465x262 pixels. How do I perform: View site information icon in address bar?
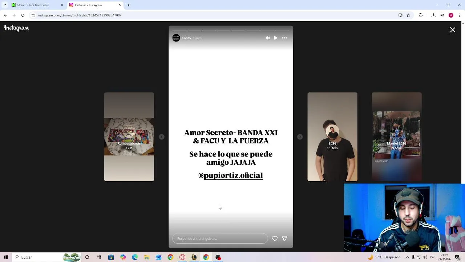(x=33, y=15)
